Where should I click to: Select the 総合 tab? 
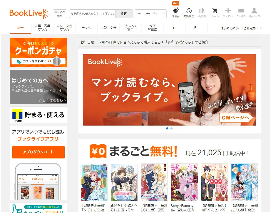20,28
